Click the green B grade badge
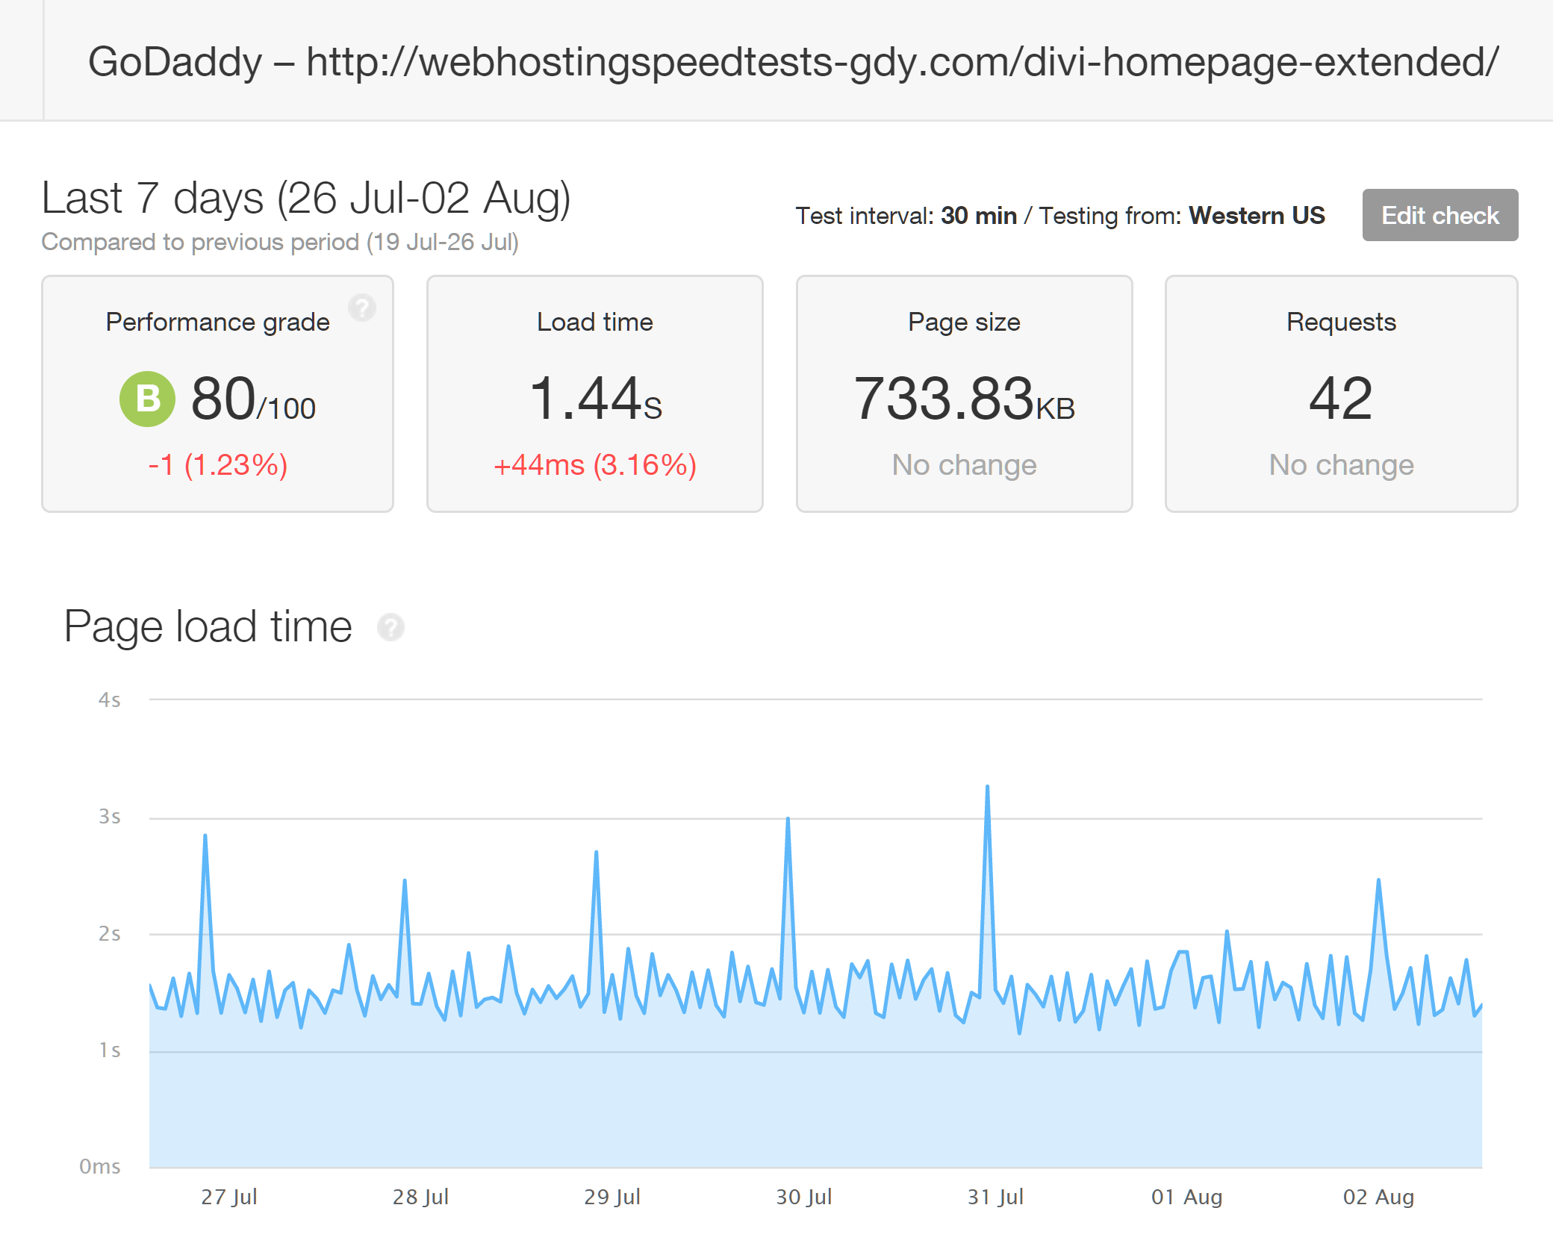The height and width of the screenshot is (1258, 1553). pyautogui.click(x=148, y=399)
